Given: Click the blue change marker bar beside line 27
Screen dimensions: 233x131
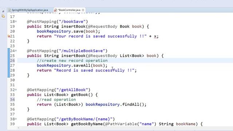Looking at the screenshot, I should [x=9, y=65].
